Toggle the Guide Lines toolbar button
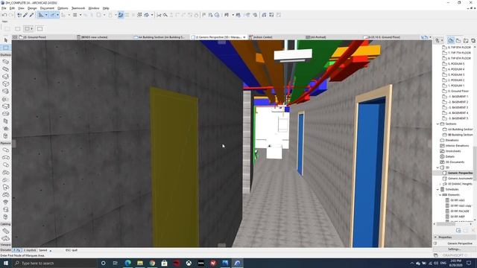The image size is (477, 268). tap(41, 15)
